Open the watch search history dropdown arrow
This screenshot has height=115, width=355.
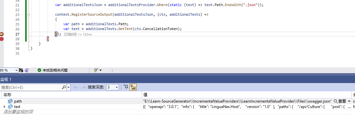point(68,87)
